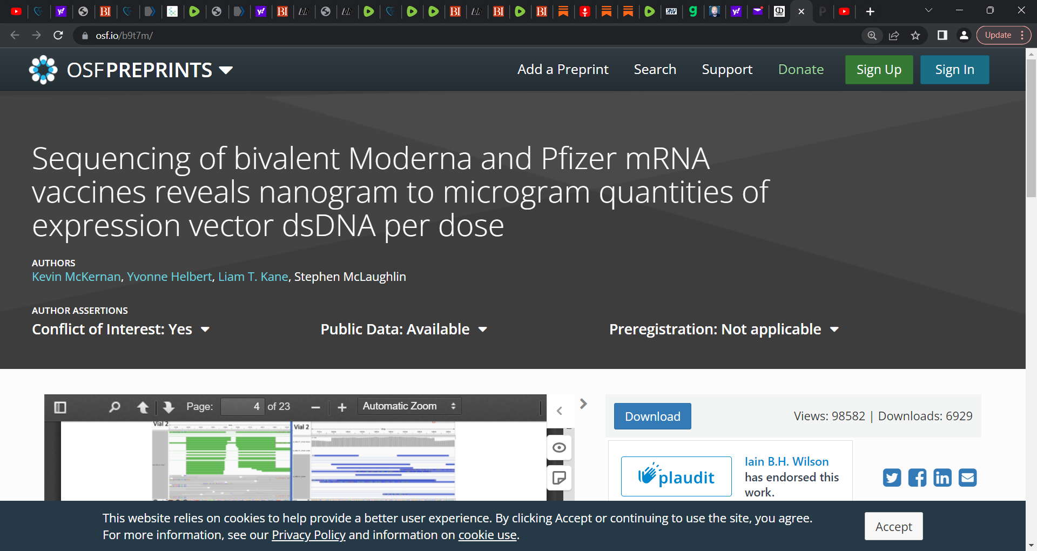Screen dimensions: 1037x551
Task: Switch to the last YouTube tab
Action: [844, 11]
